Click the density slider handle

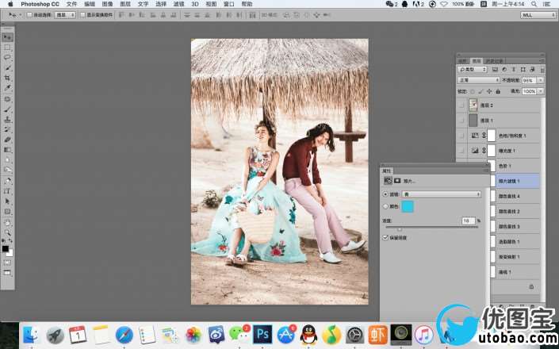[400, 229]
